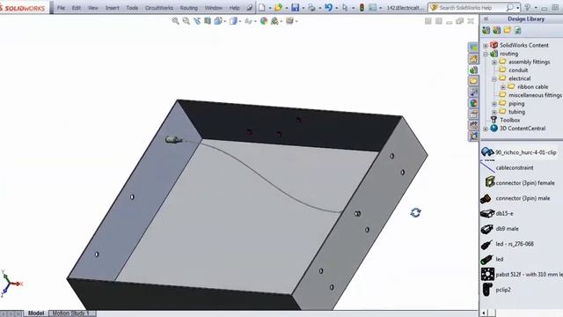Click the Options icon in the top toolbar

pyautogui.click(x=373, y=7)
